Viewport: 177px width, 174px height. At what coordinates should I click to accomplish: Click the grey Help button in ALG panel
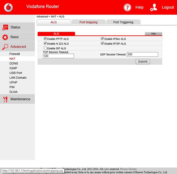click(x=153, y=34)
